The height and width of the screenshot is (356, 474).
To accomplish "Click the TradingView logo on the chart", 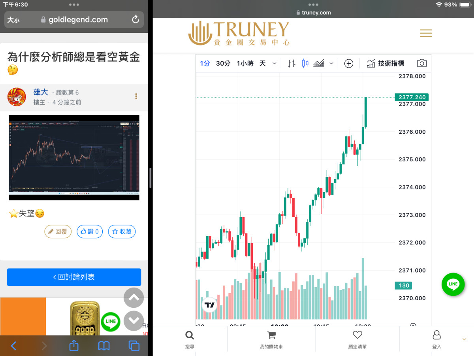I will pyautogui.click(x=209, y=305).
